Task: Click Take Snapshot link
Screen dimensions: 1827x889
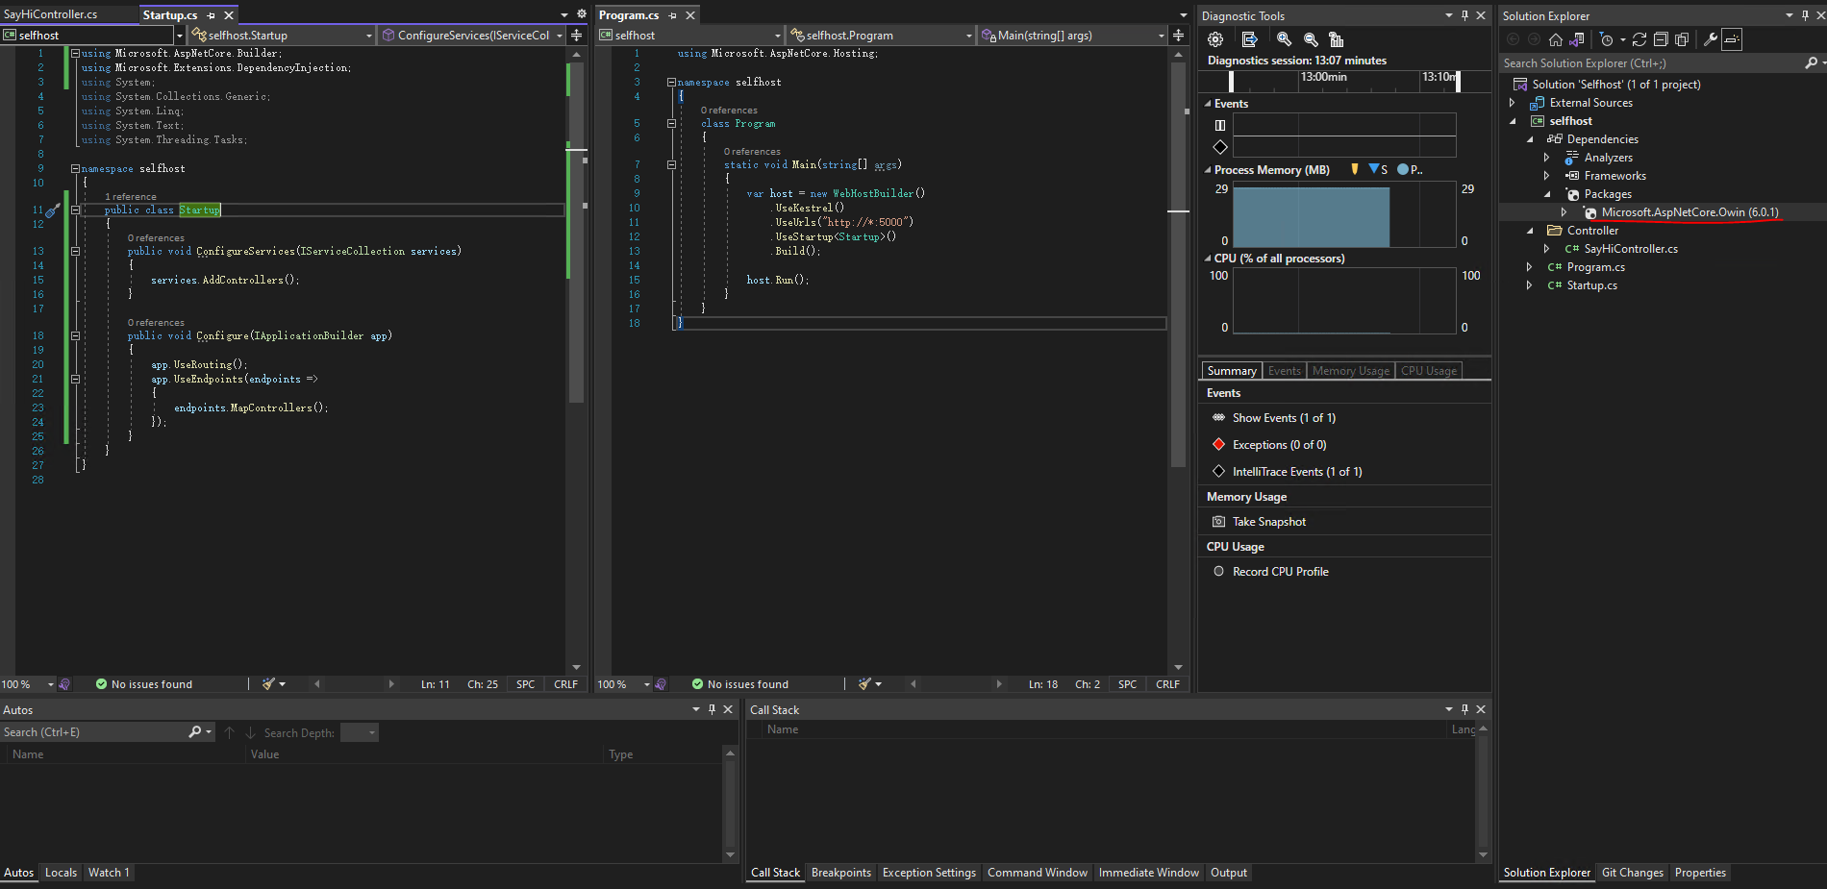Action: (x=1269, y=522)
